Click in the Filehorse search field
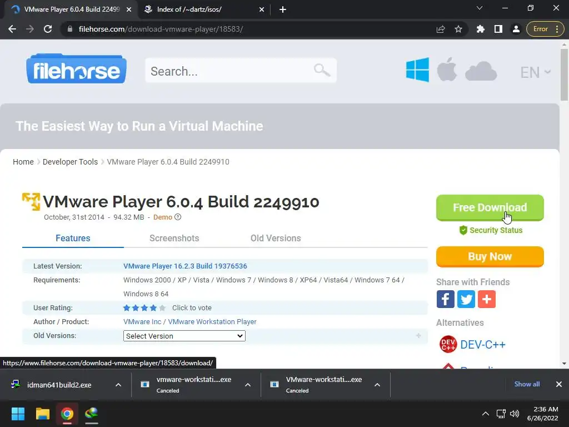This screenshot has height=427, width=569. (x=241, y=71)
